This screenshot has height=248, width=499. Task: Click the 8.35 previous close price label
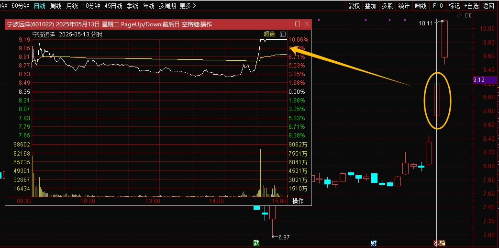(24, 92)
